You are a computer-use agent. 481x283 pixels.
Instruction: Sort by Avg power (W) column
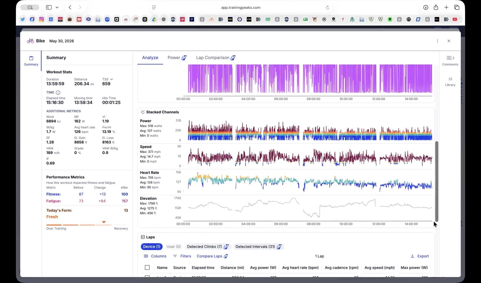click(263, 268)
